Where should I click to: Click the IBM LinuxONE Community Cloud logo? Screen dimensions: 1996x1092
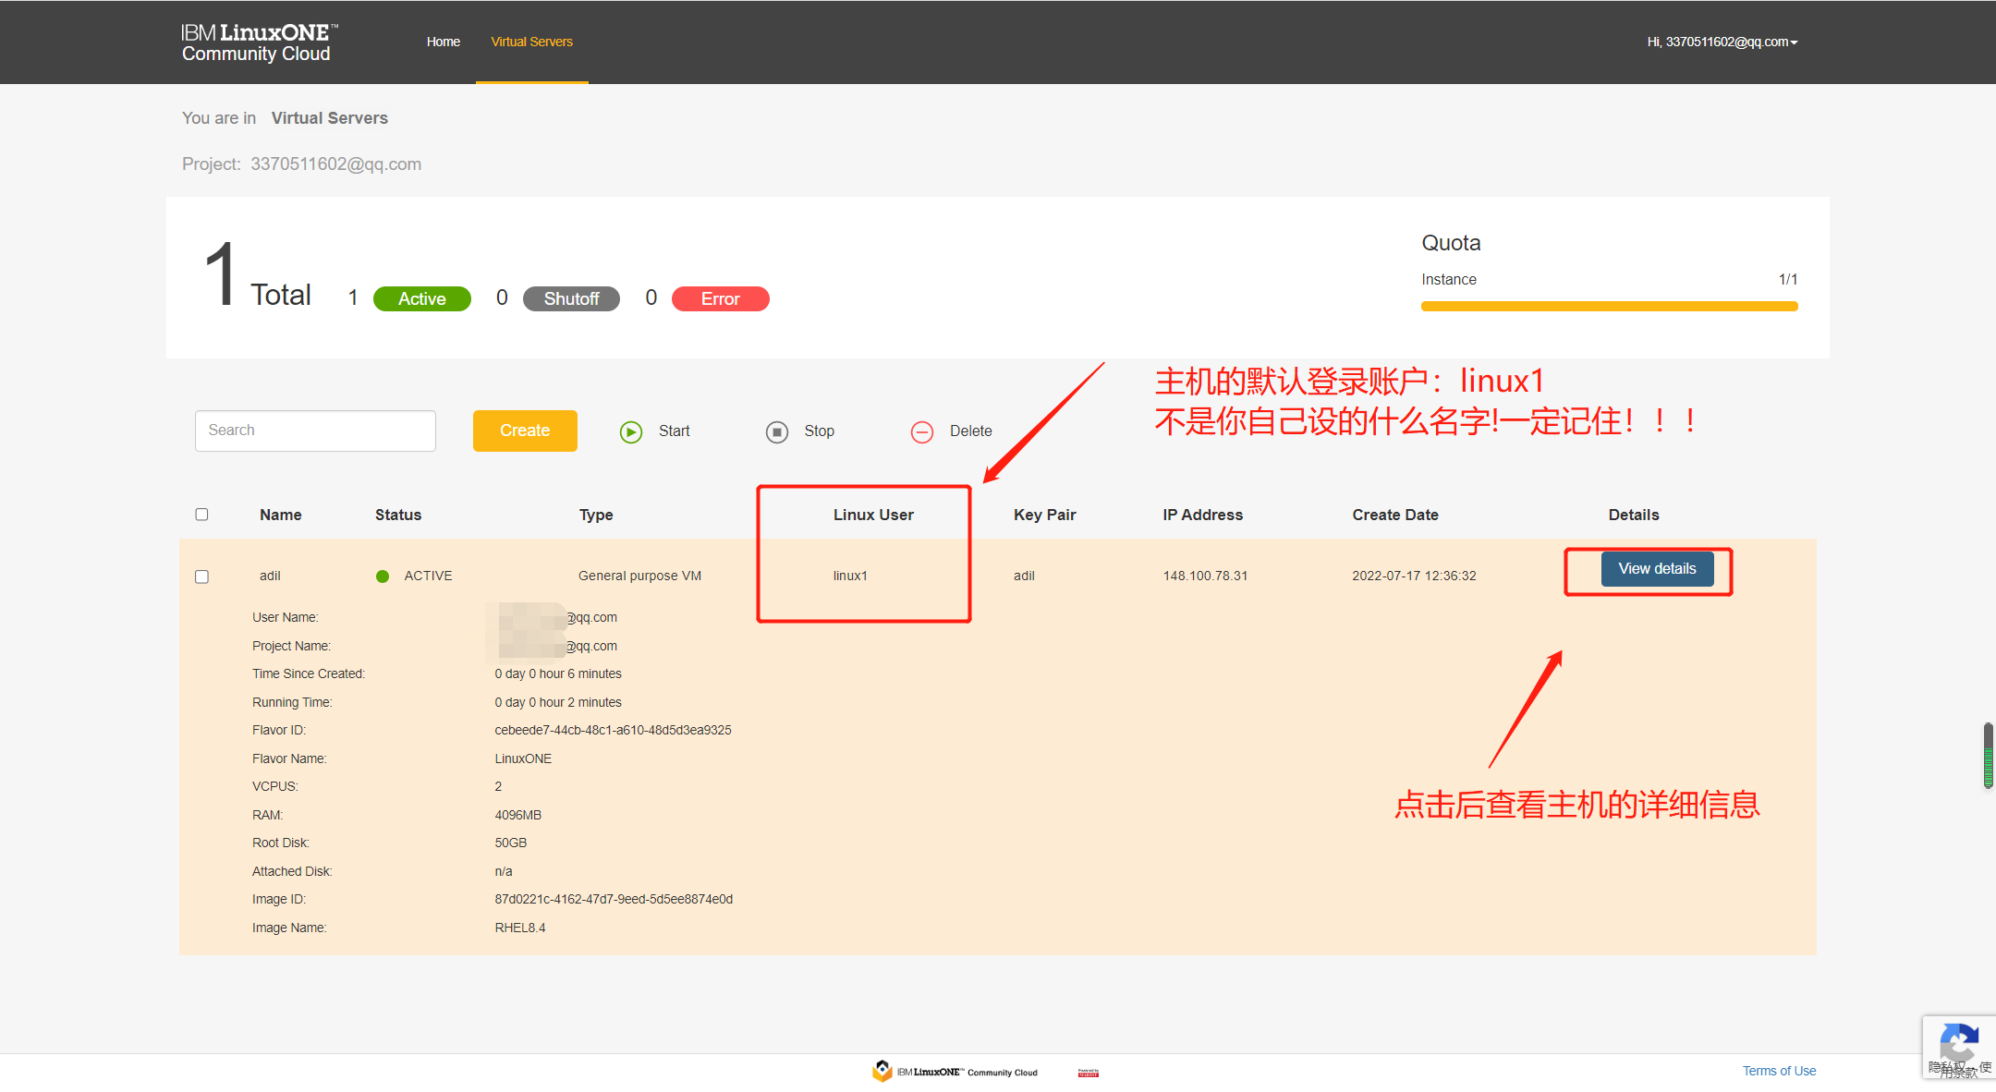[259, 42]
